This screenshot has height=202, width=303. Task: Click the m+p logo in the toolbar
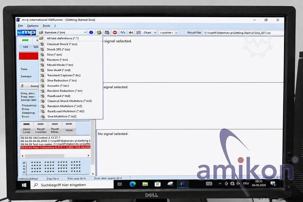pos(27,33)
